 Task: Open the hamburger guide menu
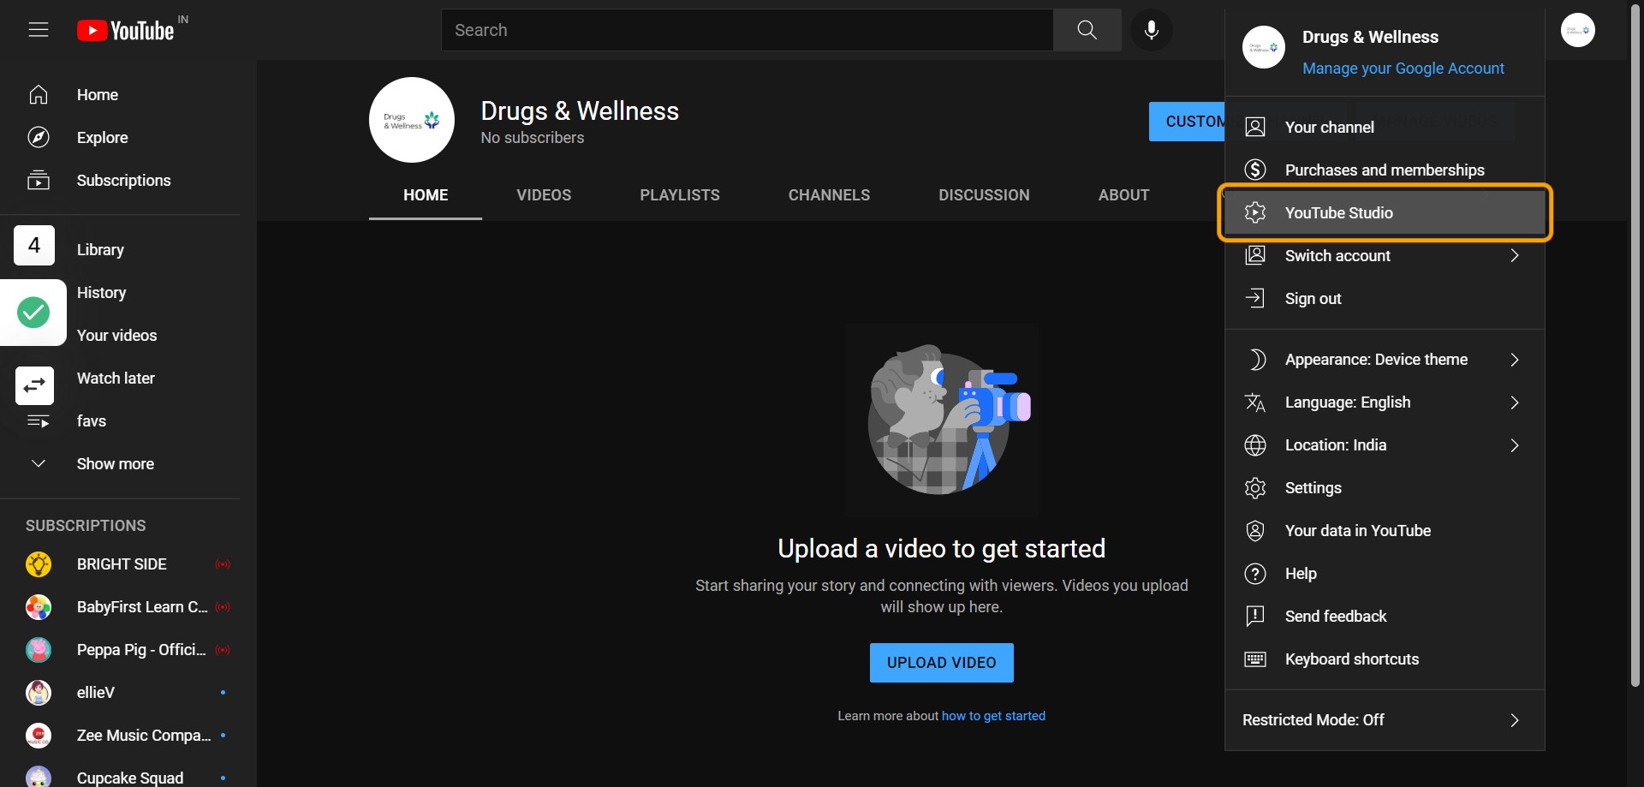pyautogui.click(x=39, y=30)
